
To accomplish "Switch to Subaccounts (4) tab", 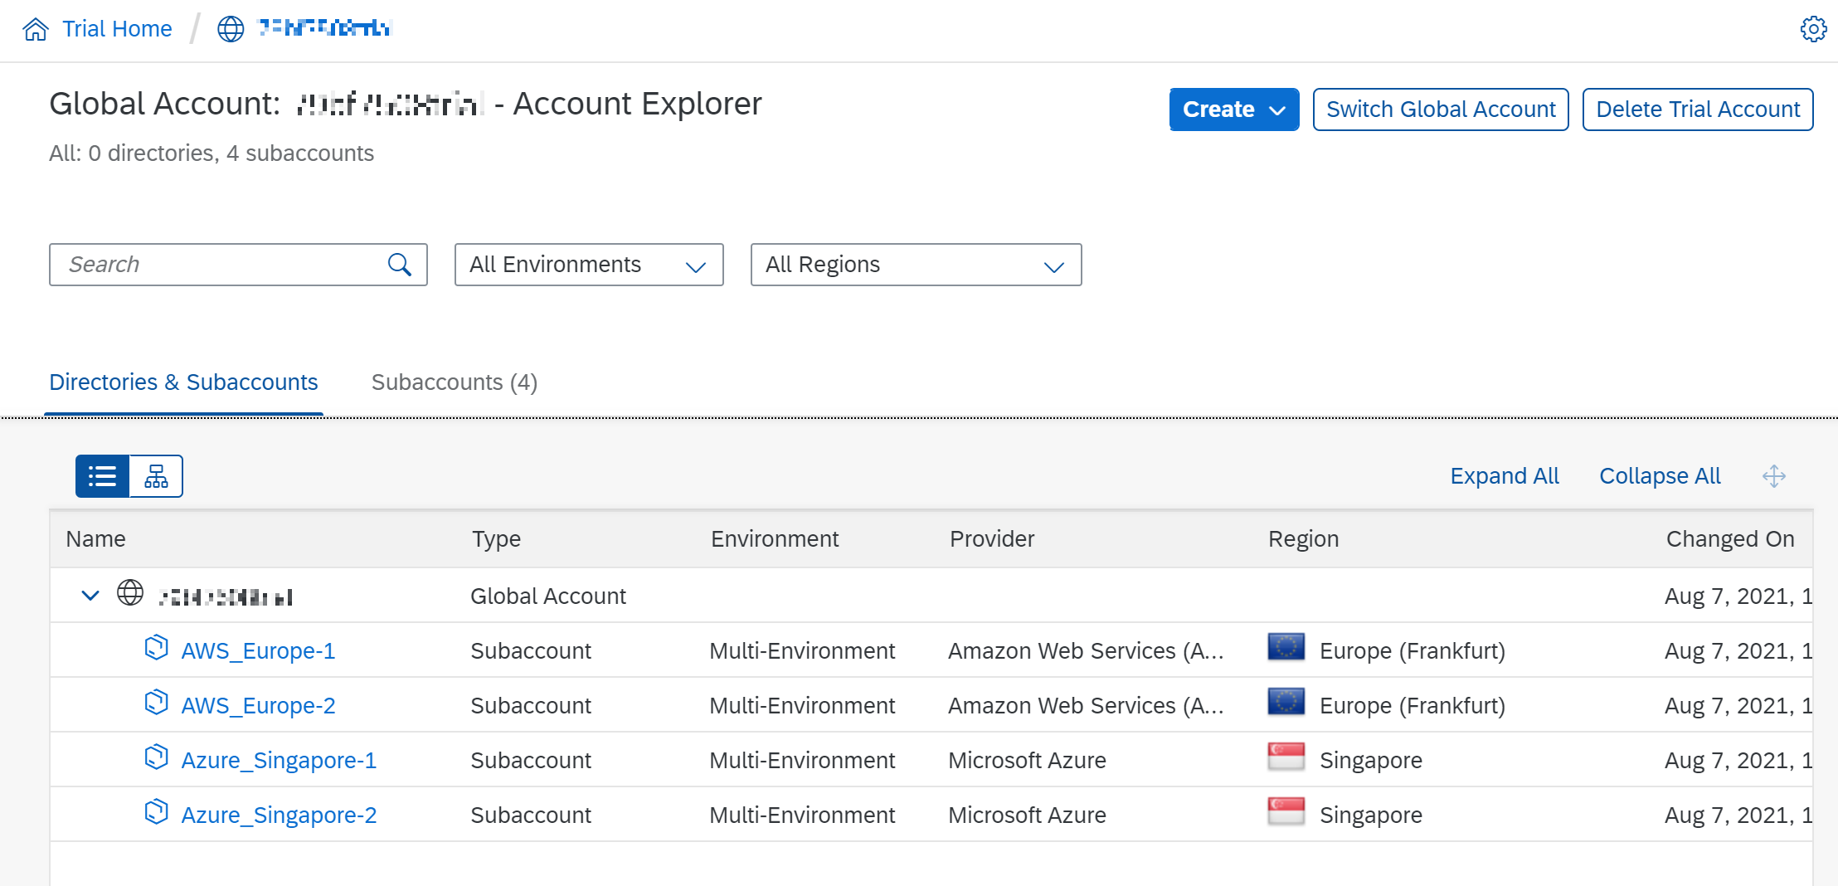I will (455, 382).
